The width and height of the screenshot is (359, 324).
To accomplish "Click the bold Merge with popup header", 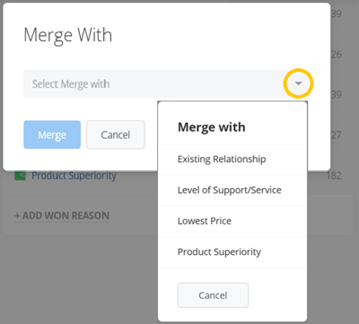I will click(212, 127).
